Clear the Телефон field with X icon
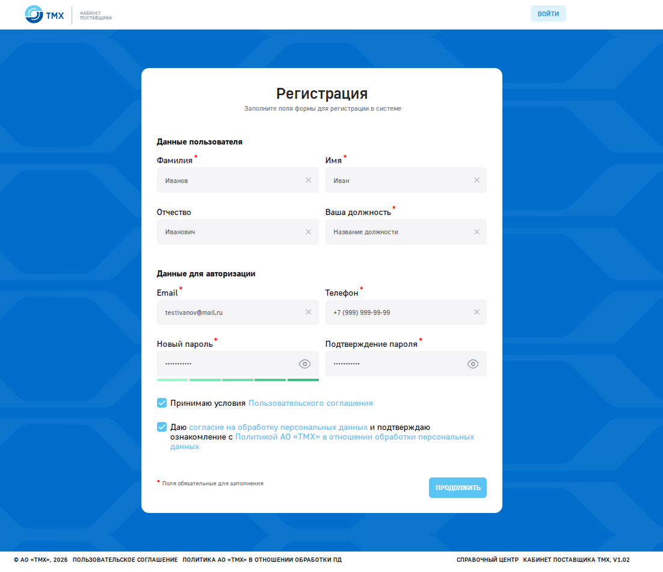The height and width of the screenshot is (572, 663). coord(476,312)
